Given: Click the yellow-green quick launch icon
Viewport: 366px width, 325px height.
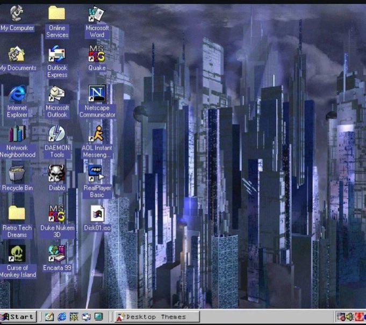Looking at the screenshot, I should pyautogui.click(x=74, y=316).
